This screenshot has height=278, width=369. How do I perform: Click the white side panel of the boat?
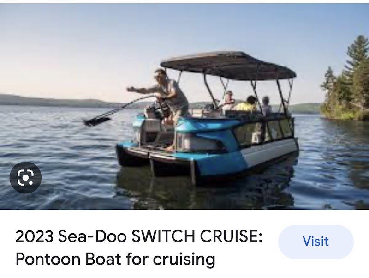tap(268, 152)
